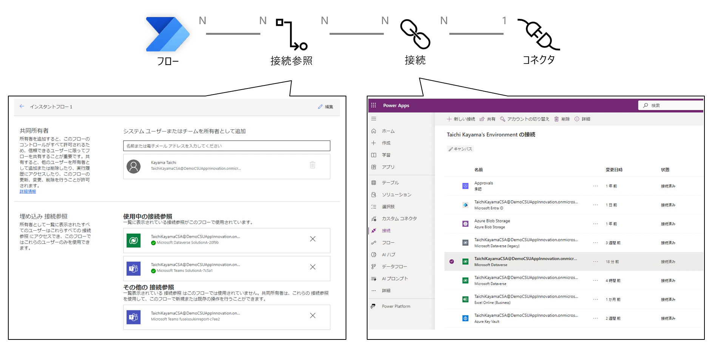Image resolution: width=712 pixels, height=344 pixels.
Task: Open more options for Dataverse (legacy) connection
Action: click(x=596, y=243)
